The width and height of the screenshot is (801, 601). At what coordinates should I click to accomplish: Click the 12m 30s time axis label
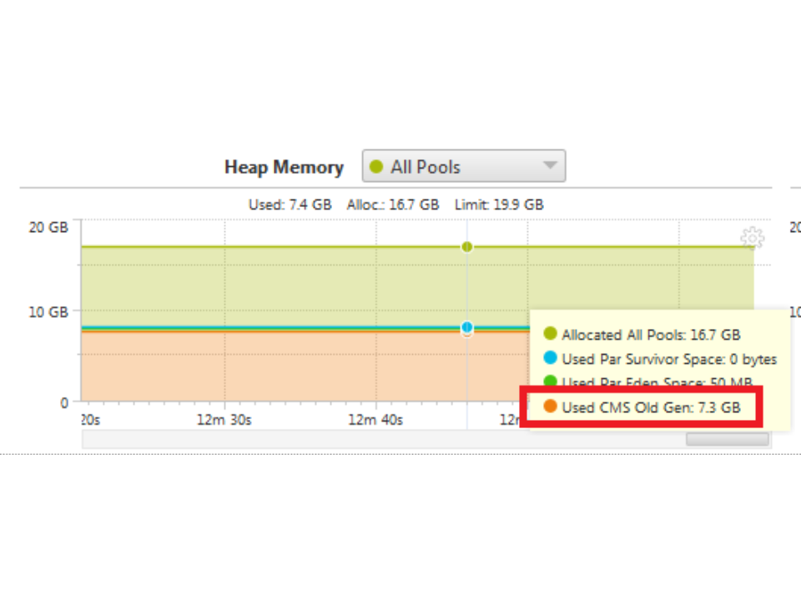224,419
